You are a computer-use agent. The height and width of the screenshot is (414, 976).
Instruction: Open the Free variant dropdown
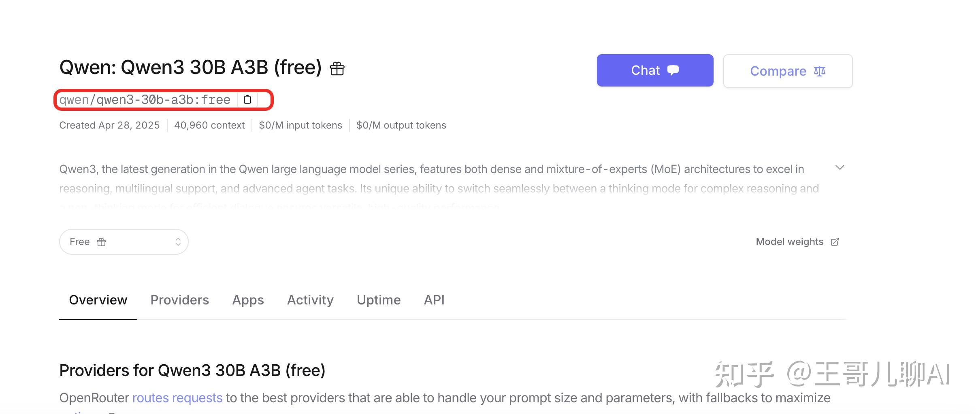(124, 242)
